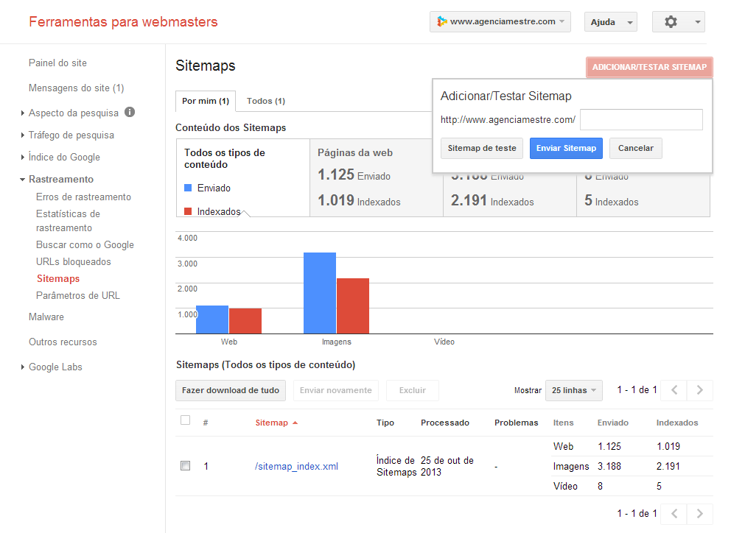The width and height of the screenshot is (731, 533).
Task: Switch to the Todos (1) tab
Action: pyautogui.click(x=265, y=101)
